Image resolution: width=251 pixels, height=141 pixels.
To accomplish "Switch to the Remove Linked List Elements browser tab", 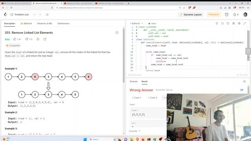I will click(47, 3).
